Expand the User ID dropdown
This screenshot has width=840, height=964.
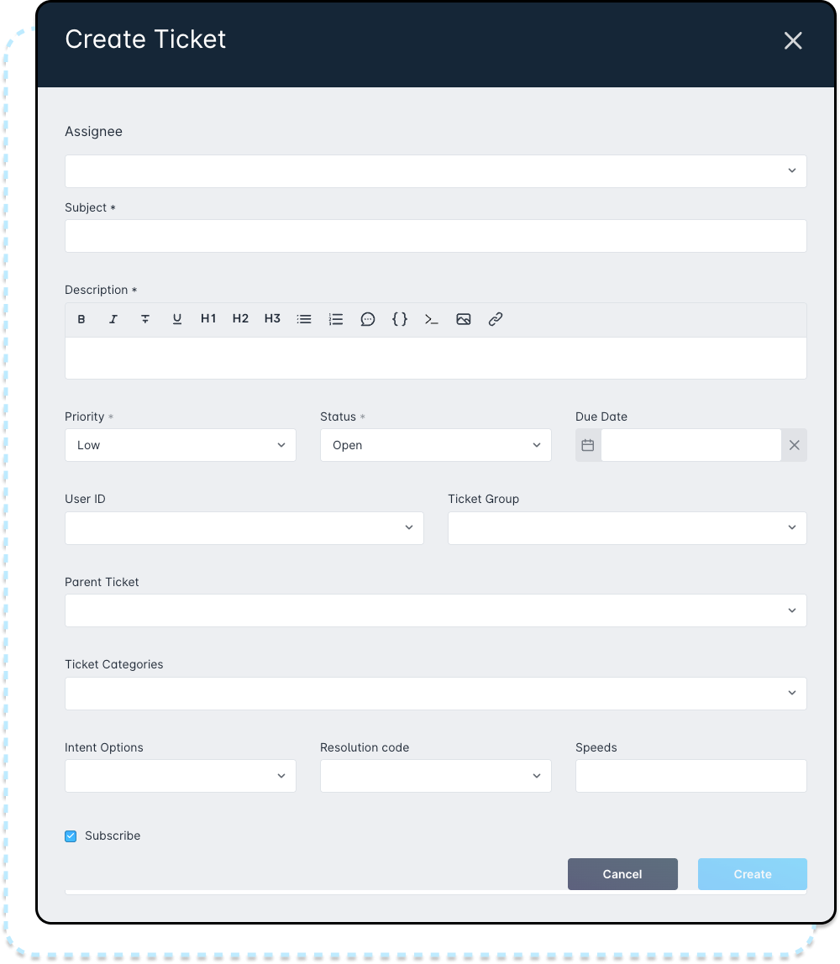(x=244, y=528)
